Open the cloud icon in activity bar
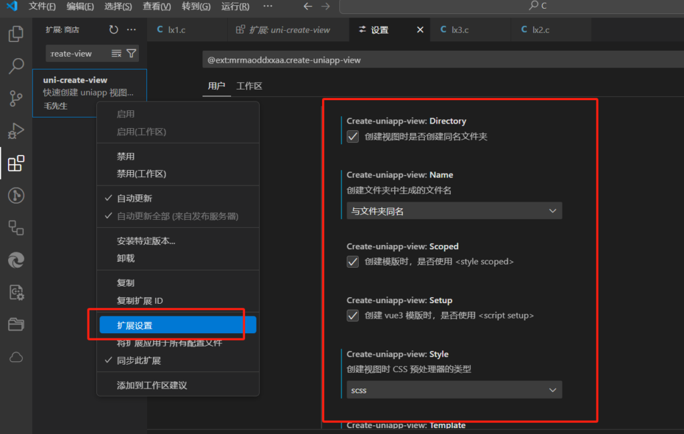Image resolution: width=684 pixels, height=434 pixels. click(x=16, y=357)
